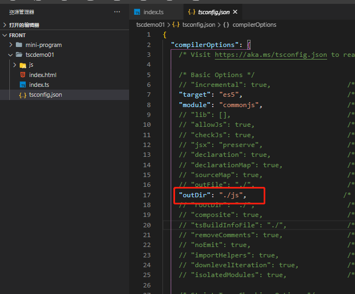Image resolution: width=355 pixels, height=294 pixels.
Task: Select tsconfig.json in the file tree
Action: click(65, 95)
